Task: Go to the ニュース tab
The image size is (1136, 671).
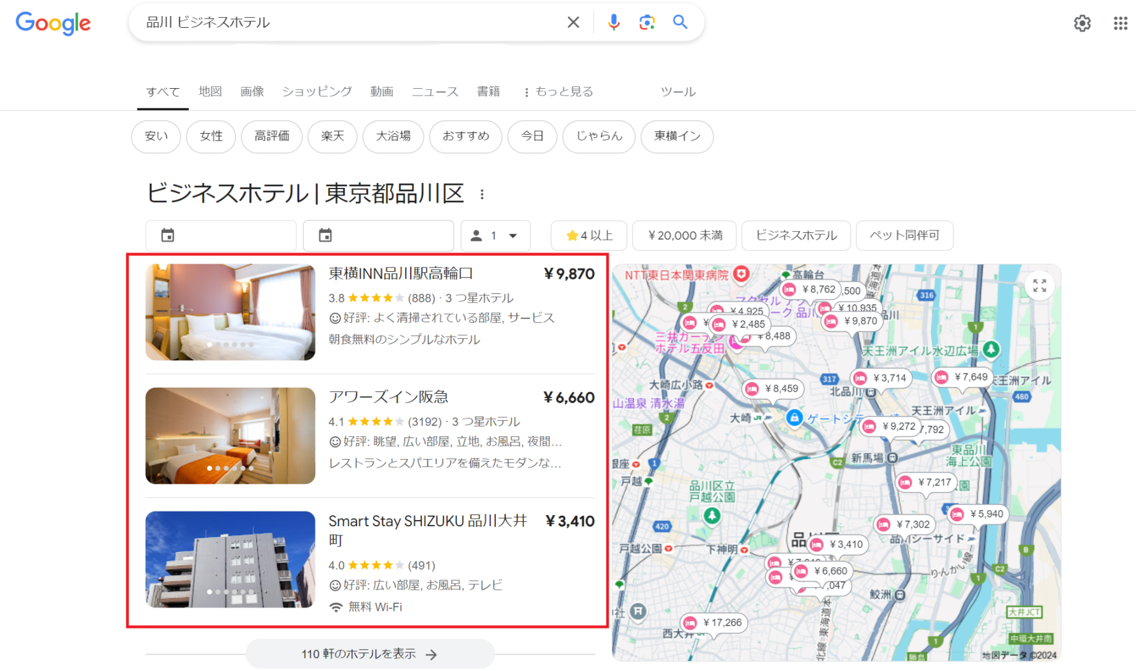Action: pos(435,91)
